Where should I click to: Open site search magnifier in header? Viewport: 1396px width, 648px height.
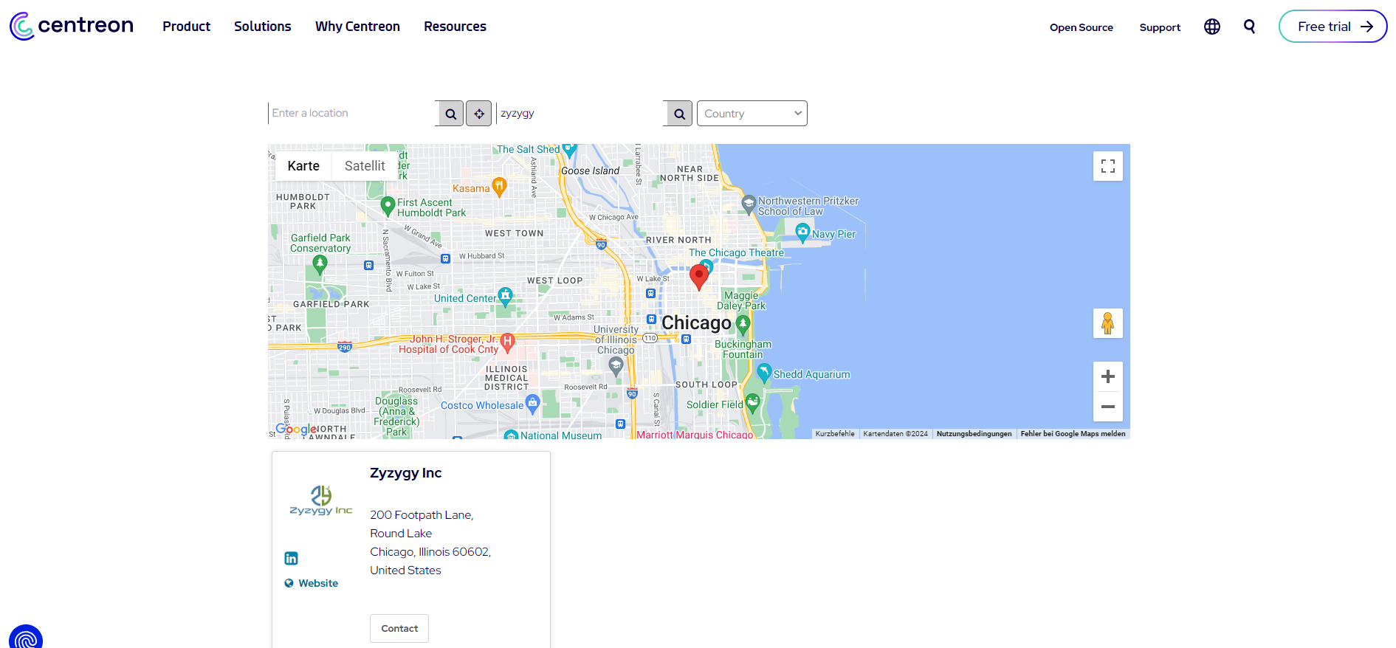(1250, 27)
